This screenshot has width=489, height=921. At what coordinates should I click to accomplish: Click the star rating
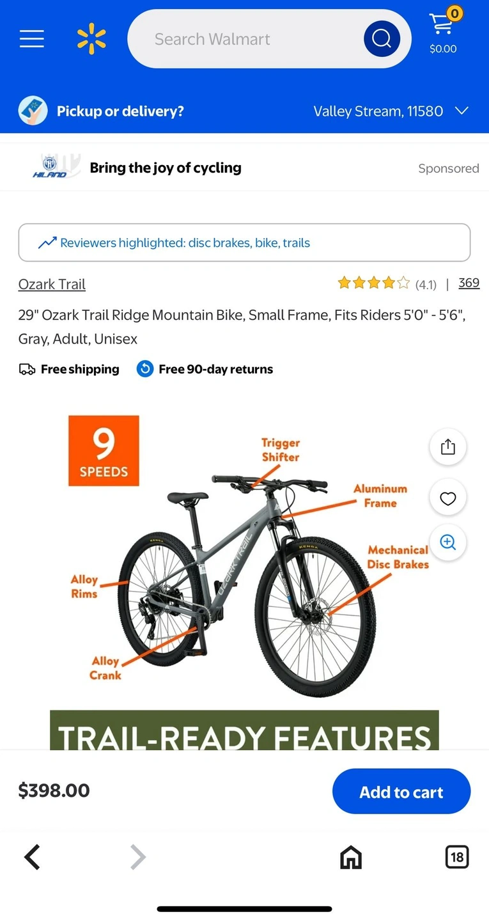coord(373,283)
